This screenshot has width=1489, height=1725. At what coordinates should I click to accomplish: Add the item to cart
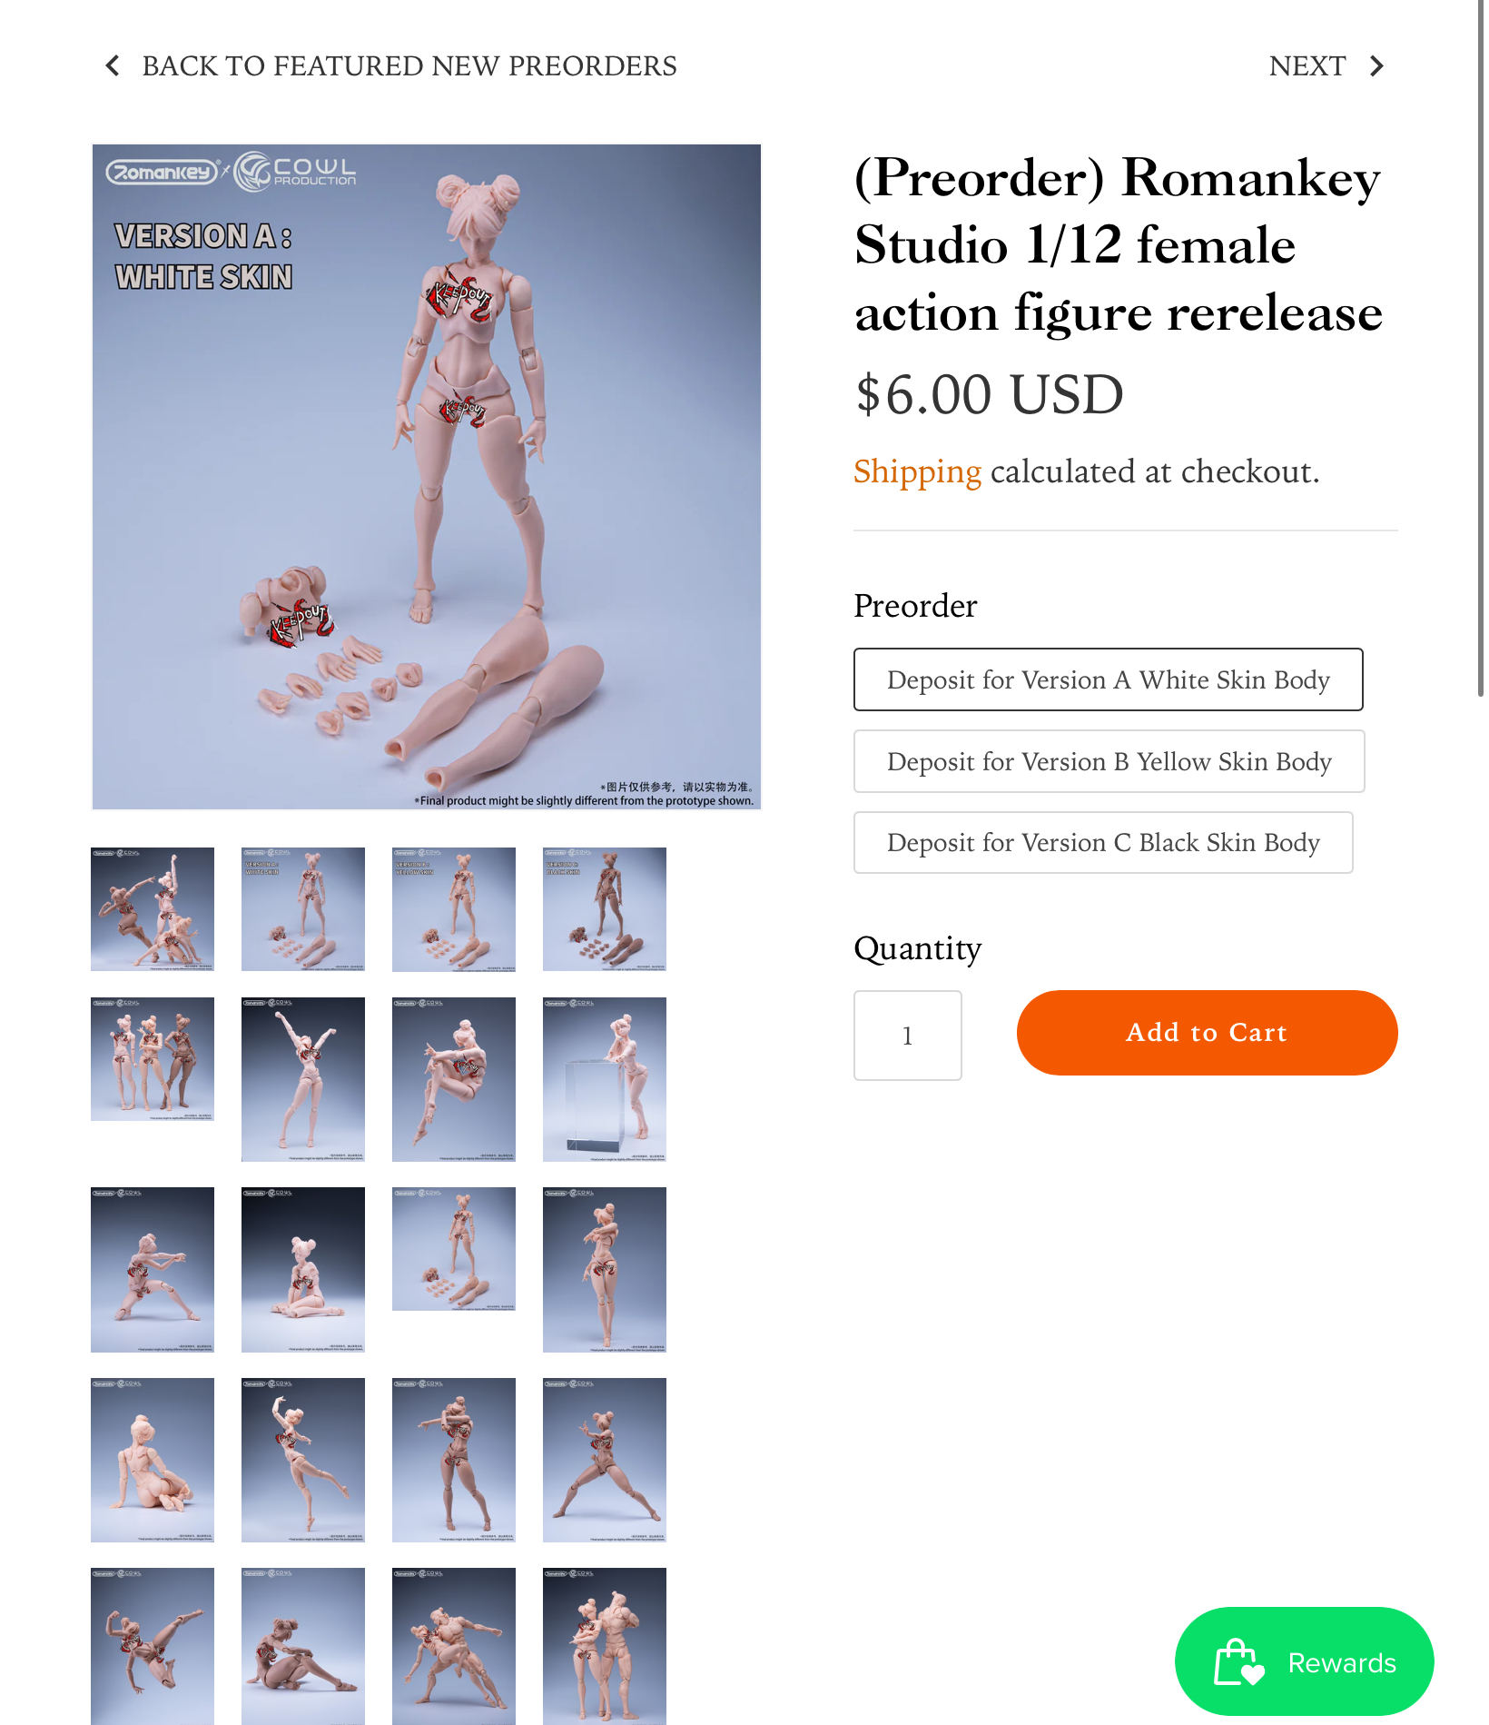click(1207, 1033)
